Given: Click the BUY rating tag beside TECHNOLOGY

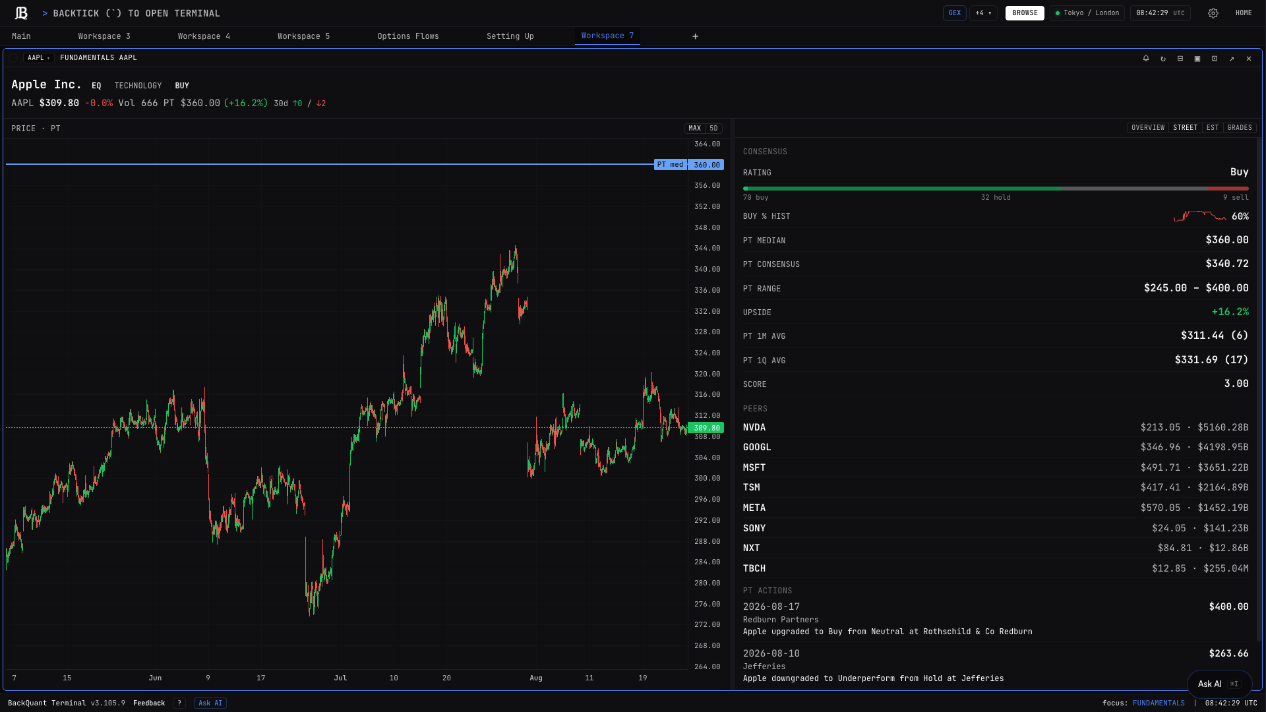Looking at the screenshot, I should (x=182, y=86).
